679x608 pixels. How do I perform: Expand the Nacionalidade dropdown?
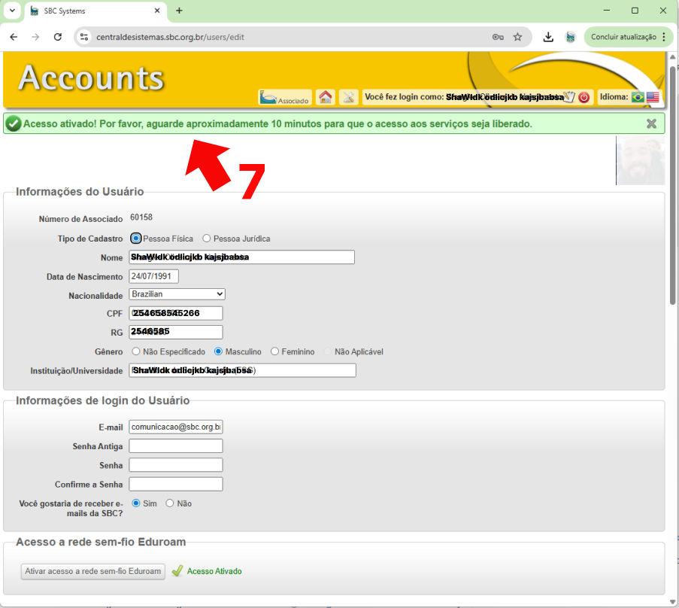coord(177,294)
